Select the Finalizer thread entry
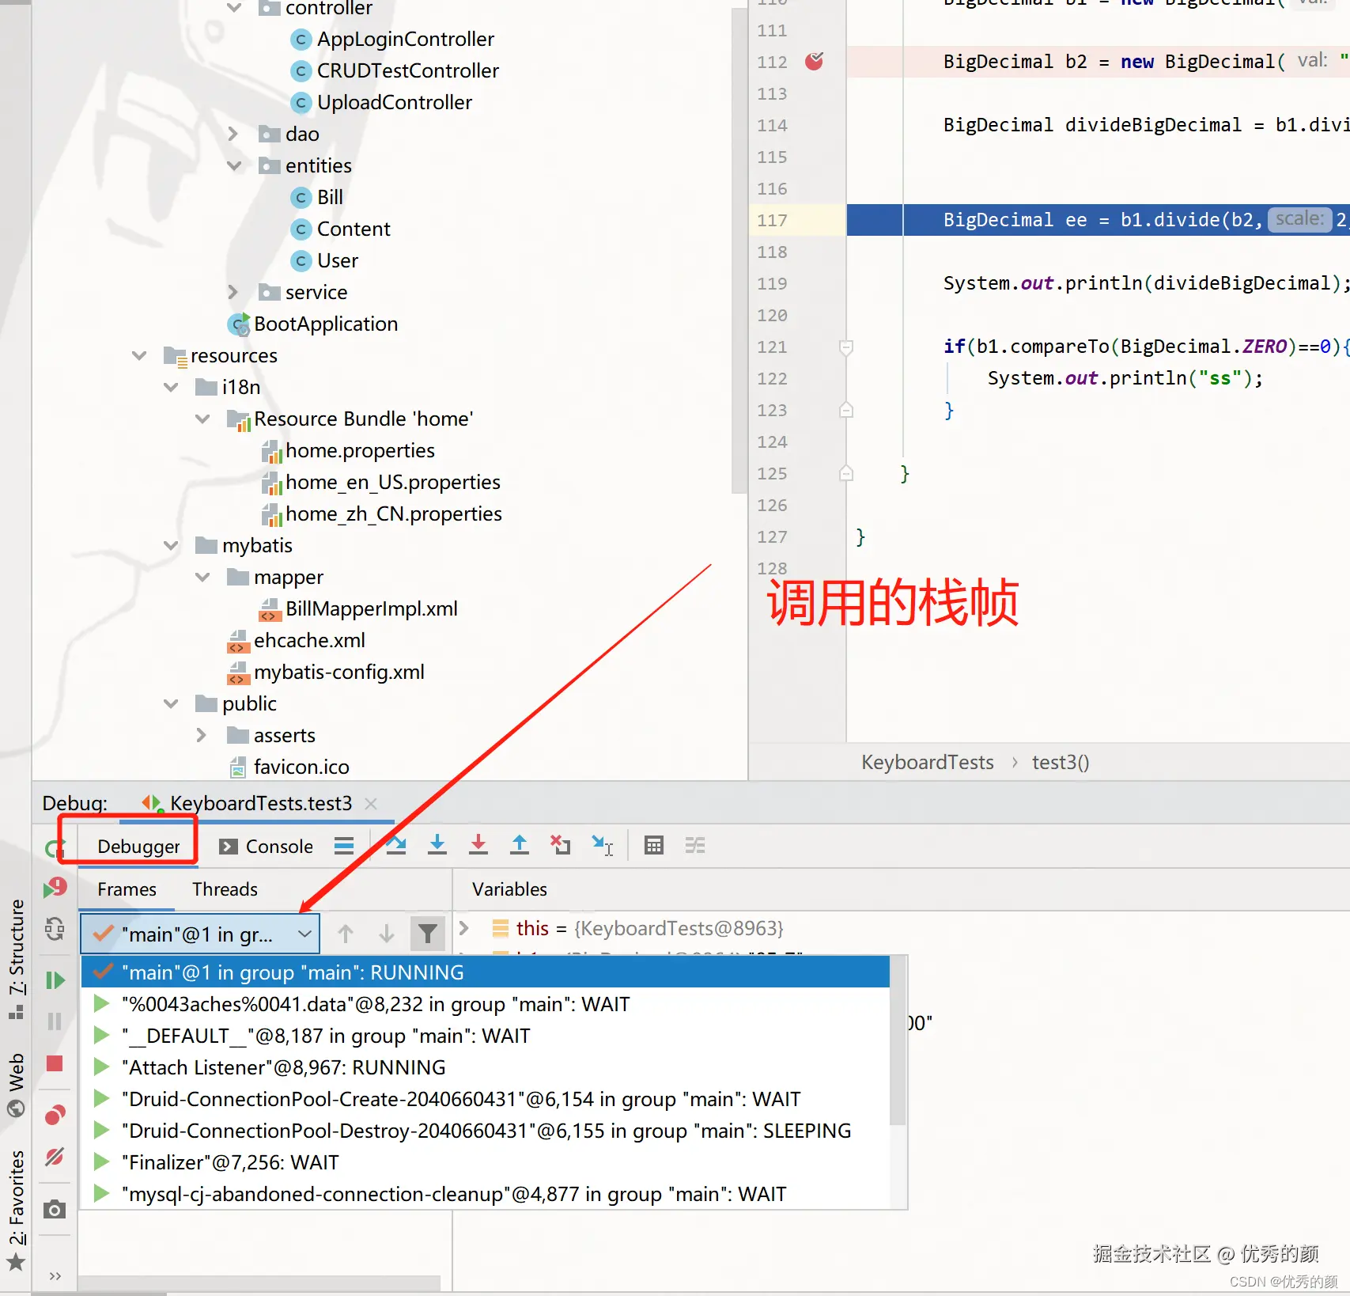This screenshot has height=1296, width=1350. [x=486, y=1162]
